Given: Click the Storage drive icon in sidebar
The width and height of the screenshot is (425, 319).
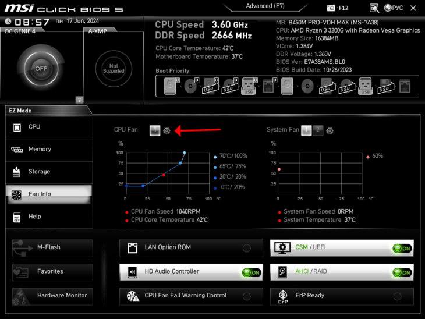Looking at the screenshot, I should (x=16, y=172).
